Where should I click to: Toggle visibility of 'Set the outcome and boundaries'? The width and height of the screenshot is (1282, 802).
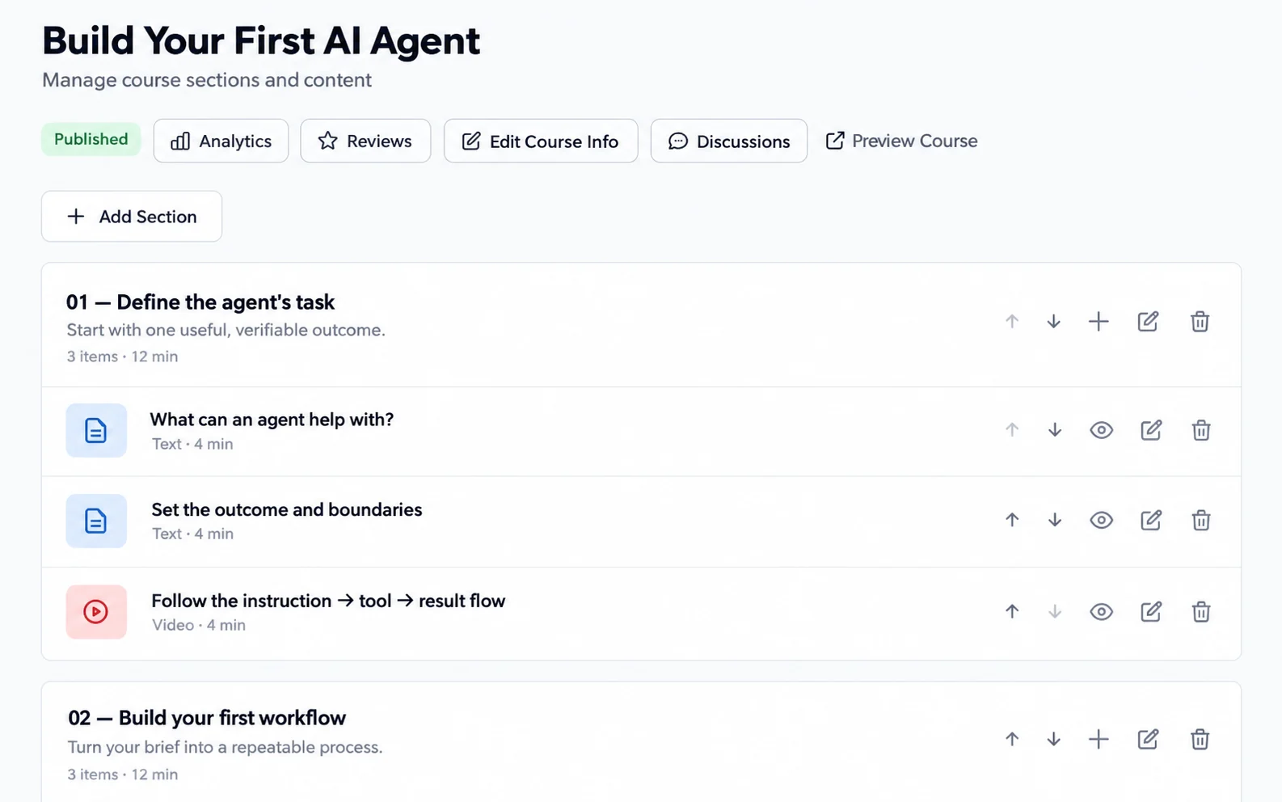point(1101,520)
